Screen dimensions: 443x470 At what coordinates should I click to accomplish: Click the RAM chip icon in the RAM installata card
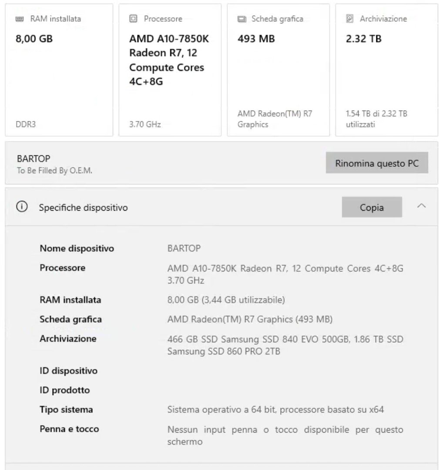(20, 19)
